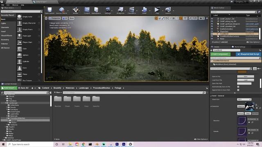
Task: Toggle visibility of CAMP_sitting_log_SM actor
Action: 212,22
